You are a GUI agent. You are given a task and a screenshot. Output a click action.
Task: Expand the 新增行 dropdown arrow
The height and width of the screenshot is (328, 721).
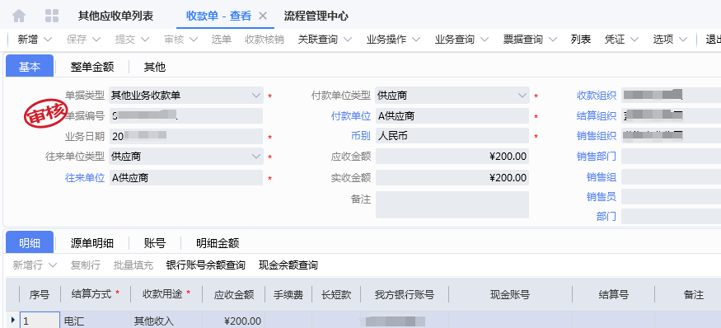[53, 265]
